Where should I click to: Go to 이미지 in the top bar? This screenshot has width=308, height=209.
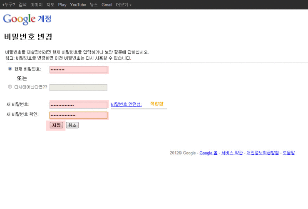pyautogui.click(x=36, y=5)
